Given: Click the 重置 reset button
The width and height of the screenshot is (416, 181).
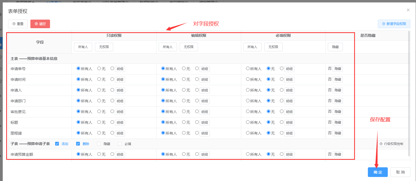Looking at the screenshot, I should (18, 24).
